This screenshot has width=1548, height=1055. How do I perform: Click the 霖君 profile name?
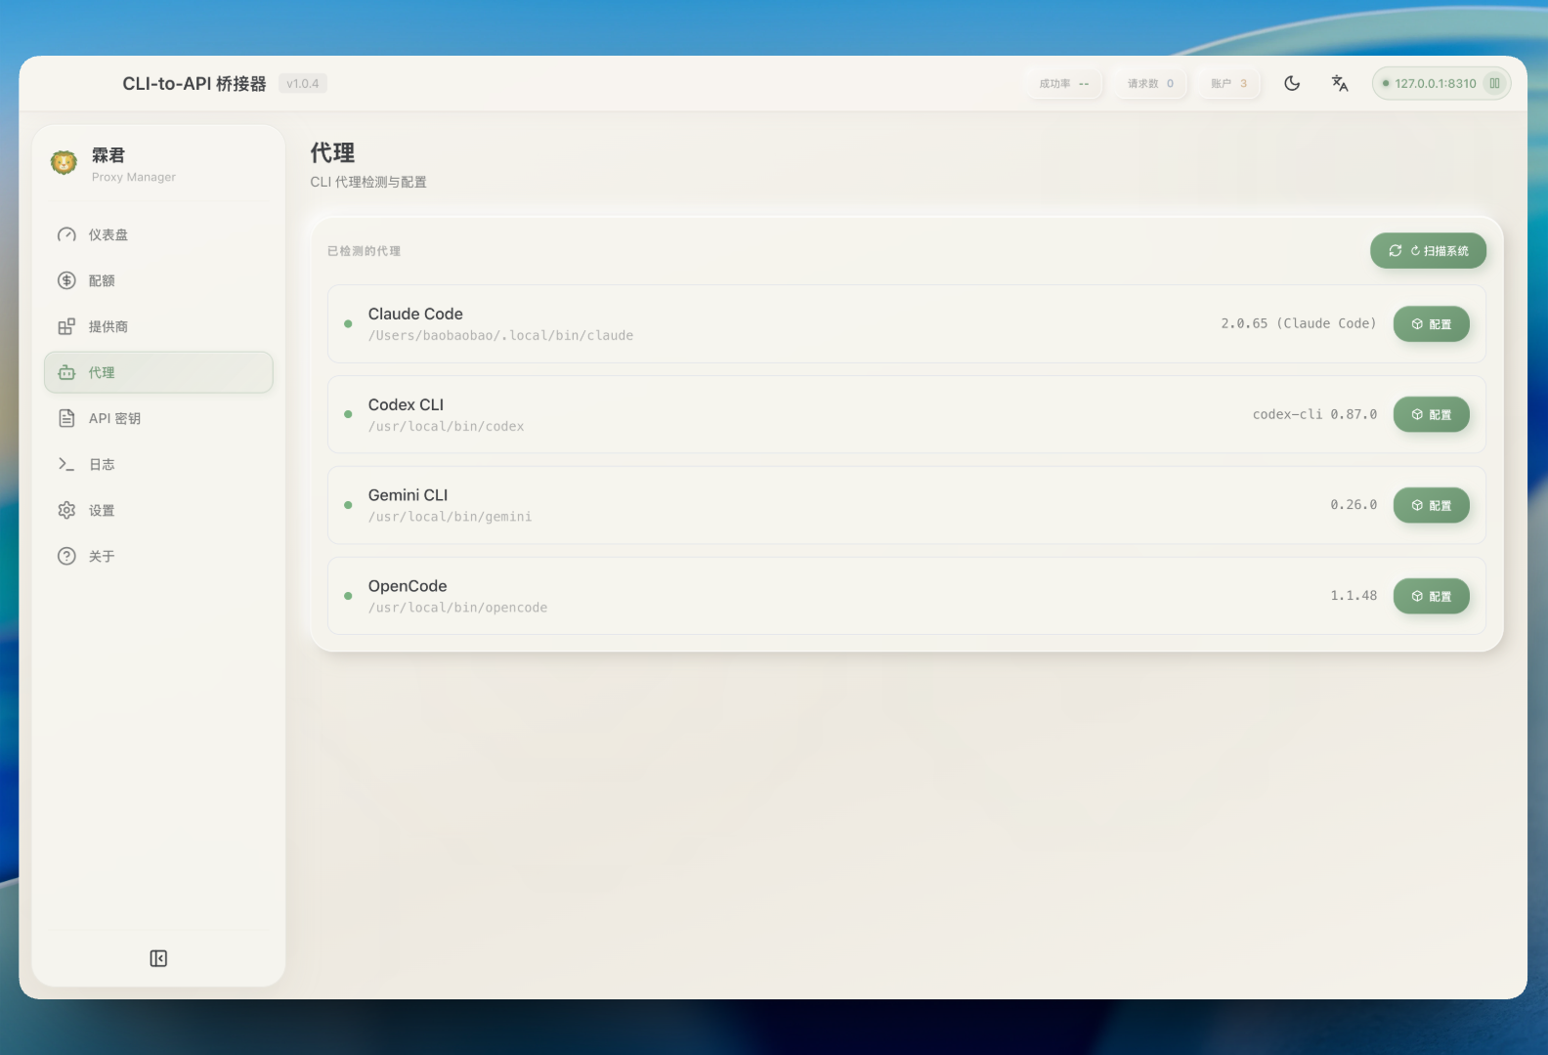(x=108, y=155)
